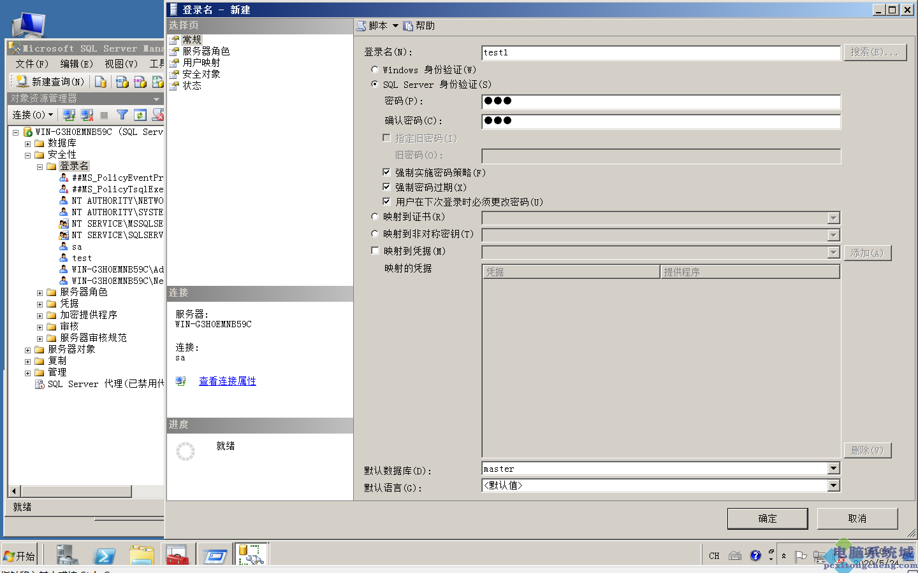Select the 常规 page
Viewport: 918px width, 573px height.
pyautogui.click(x=192, y=39)
